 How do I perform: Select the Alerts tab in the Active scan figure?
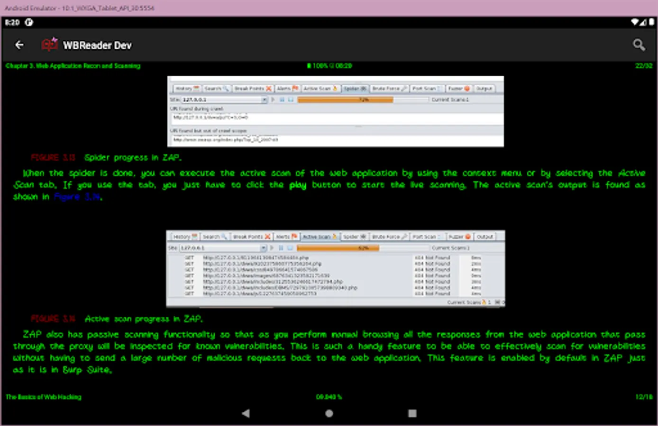pyautogui.click(x=286, y=237)
